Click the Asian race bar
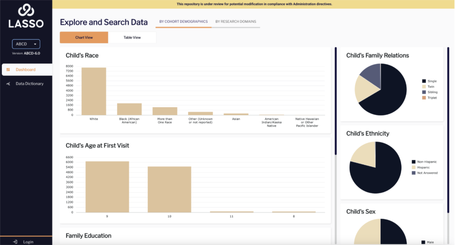 236,114
